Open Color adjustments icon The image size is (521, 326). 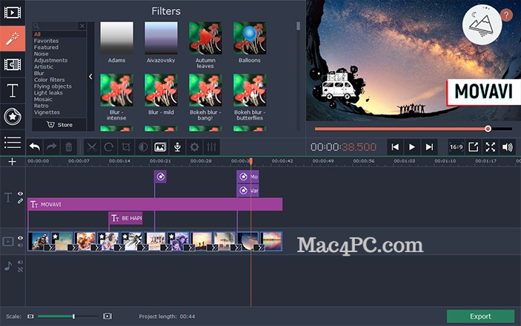click(143, 147)
